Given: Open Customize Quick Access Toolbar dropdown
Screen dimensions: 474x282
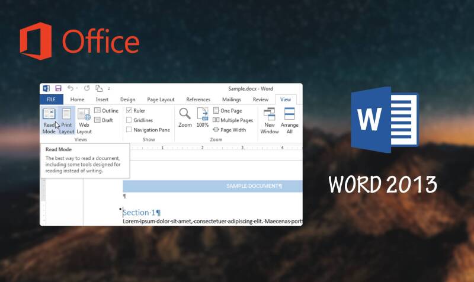Looking at the screenshot, I should tap(109, 88).
